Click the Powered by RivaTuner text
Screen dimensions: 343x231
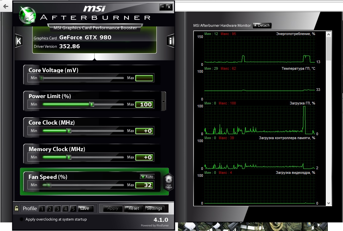(x=155, y=225)
